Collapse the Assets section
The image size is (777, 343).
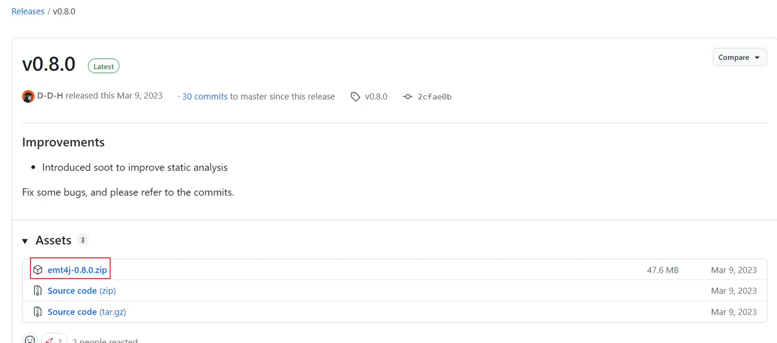25,240
